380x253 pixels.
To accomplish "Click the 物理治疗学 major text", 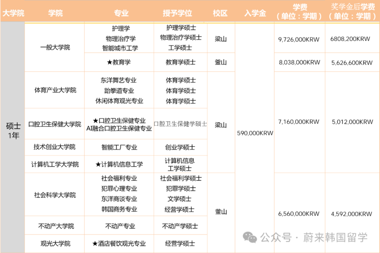I will (121, 38).
